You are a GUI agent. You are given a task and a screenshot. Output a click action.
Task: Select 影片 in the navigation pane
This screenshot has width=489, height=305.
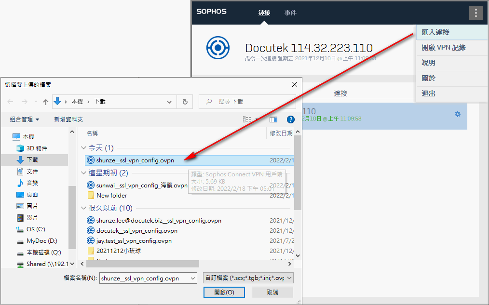point(32,217)
